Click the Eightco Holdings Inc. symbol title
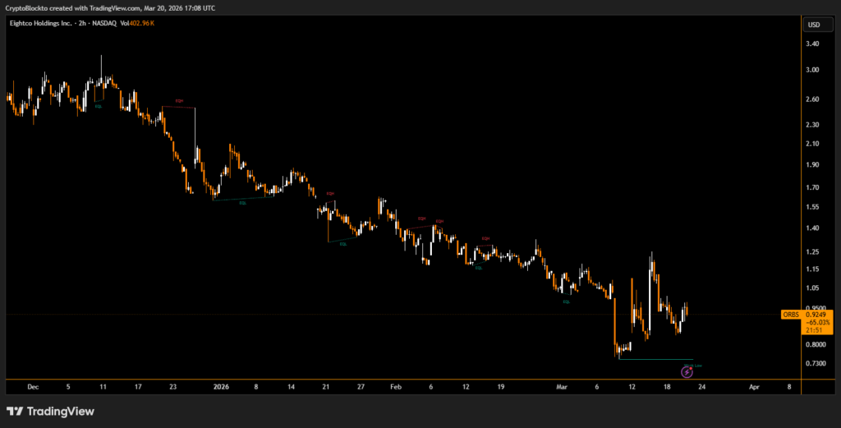The width and height of the screenshot is (841, 428). pos(39,23)
